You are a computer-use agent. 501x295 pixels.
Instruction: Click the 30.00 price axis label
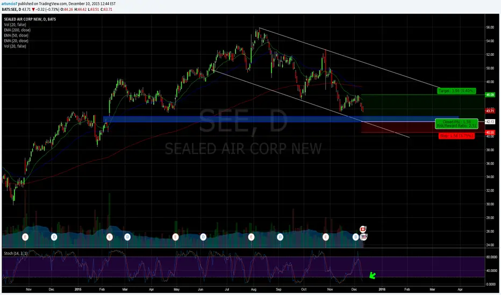[x=490, y=204]
